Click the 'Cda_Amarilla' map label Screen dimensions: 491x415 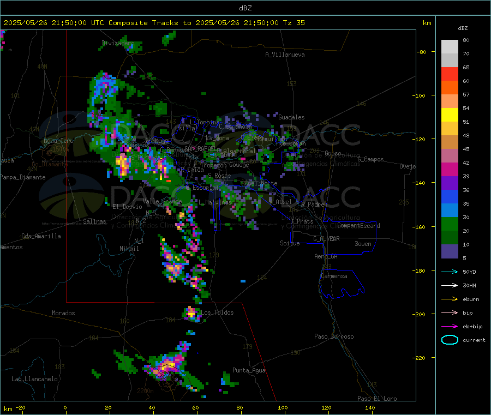41,236
